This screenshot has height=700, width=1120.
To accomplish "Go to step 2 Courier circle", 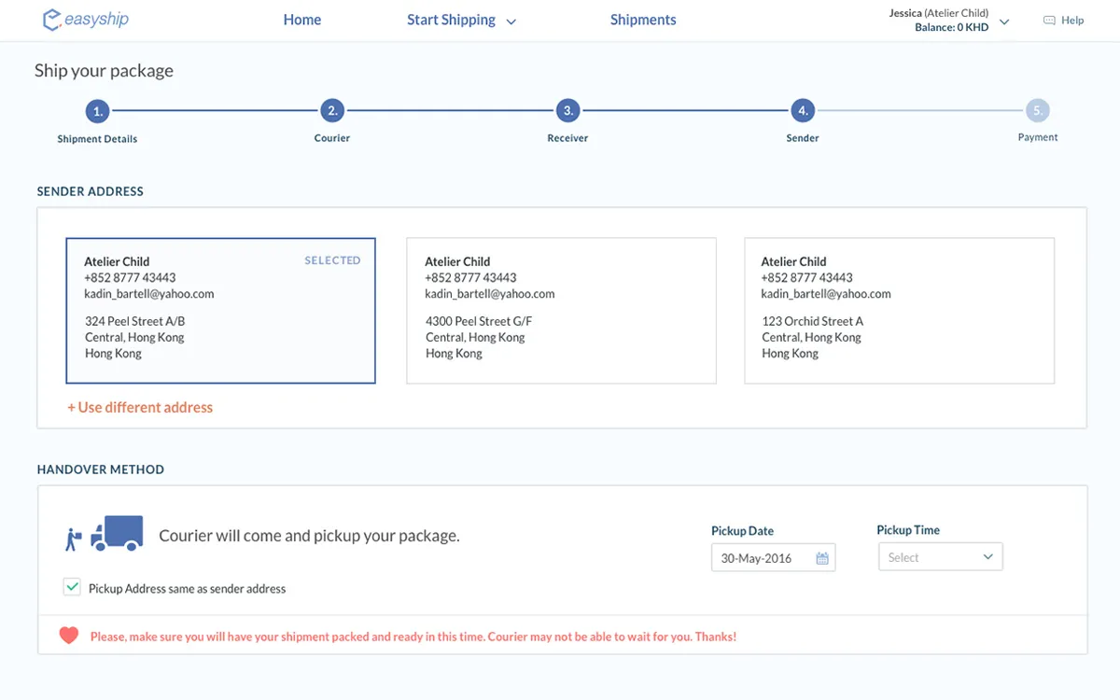I will point(332,111).
